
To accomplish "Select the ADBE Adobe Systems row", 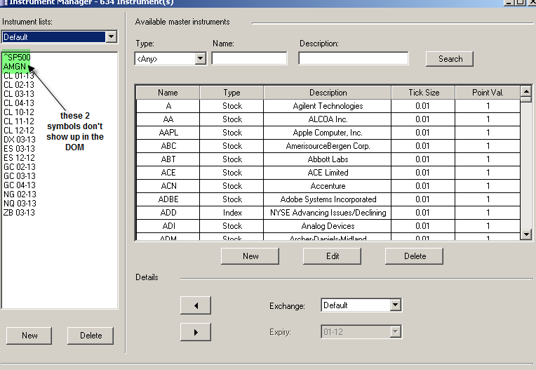I will [x=328, y=199].
